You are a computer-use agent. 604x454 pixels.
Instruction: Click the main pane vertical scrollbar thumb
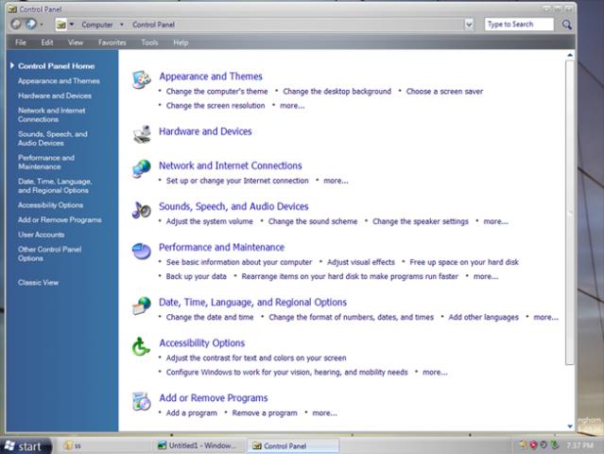point(570,212)
